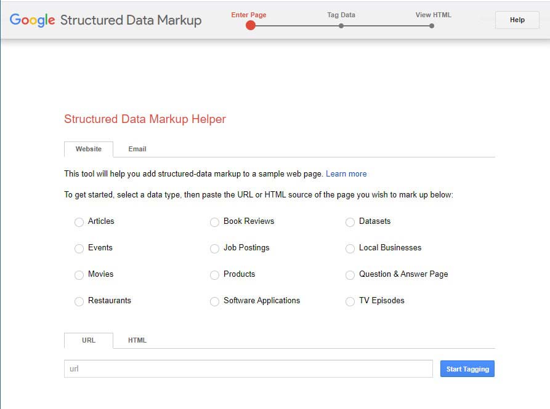Select the Articles data type
This screenshot has height=409, width=550.
79,222
